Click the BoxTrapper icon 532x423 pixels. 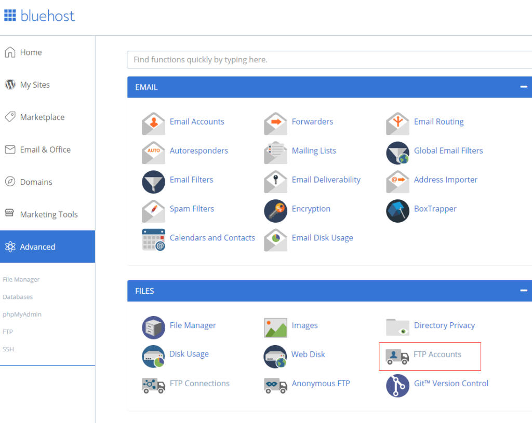397,211
